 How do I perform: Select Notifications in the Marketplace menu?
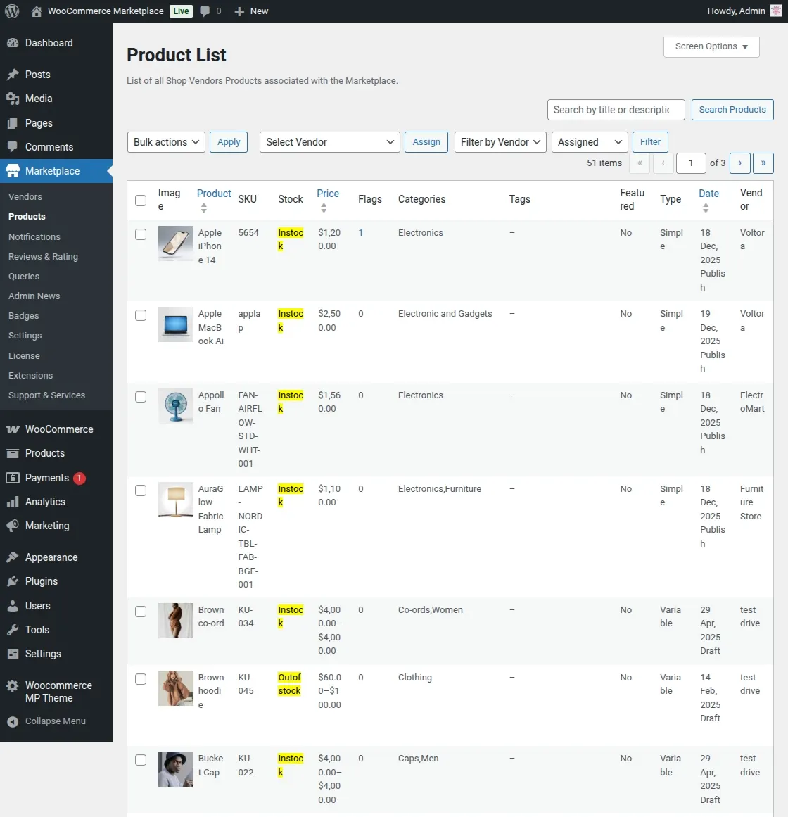tap(34, 236)
